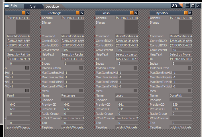Click the red marker beside HelpText in DynaPick panel
202x137 pixels.
pos(149,54)
